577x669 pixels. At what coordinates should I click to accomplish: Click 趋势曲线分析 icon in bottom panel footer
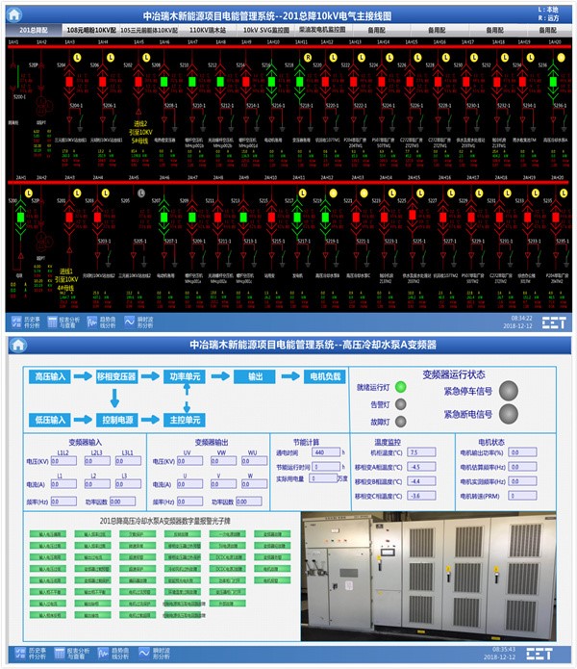click(106, 655)
